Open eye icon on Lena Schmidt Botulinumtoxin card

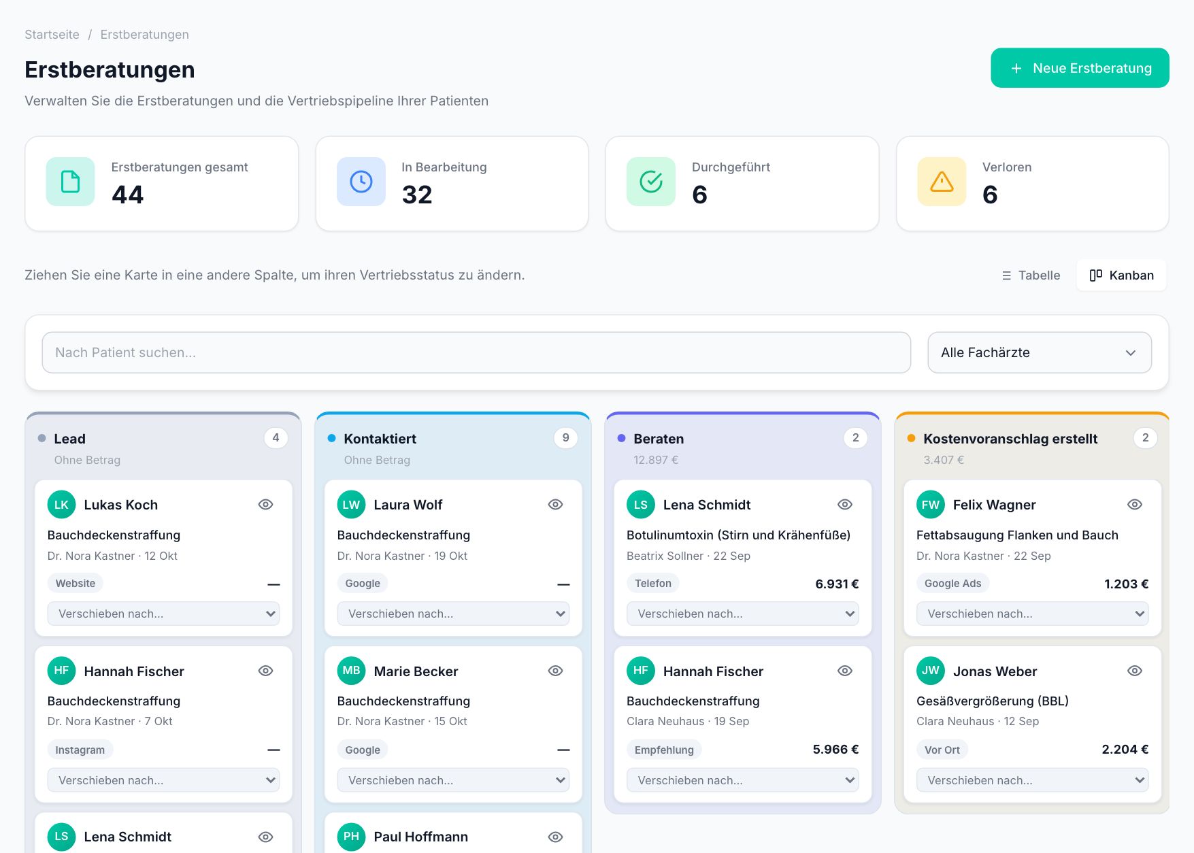coord(845,505)
